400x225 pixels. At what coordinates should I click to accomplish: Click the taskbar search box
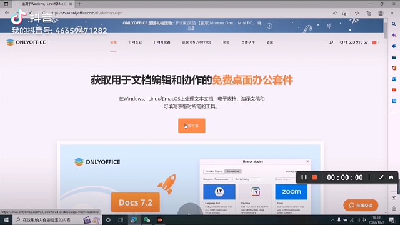[x=57, y=220]
